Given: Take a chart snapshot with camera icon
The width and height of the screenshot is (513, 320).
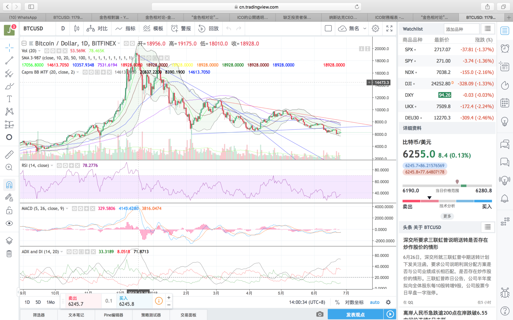Looking at the screenshot, I should pos(320,314).
